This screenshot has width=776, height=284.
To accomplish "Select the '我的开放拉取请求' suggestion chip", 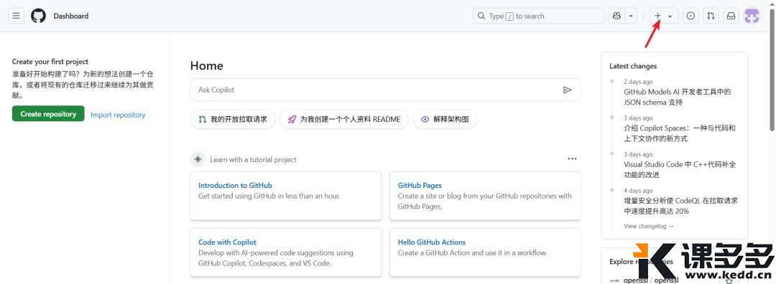I will point(233,119).
